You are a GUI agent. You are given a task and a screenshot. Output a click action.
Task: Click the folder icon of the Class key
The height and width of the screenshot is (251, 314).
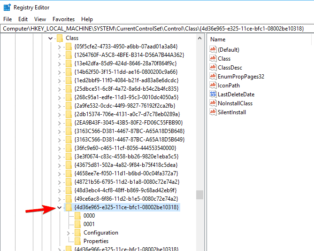[60, 38]
